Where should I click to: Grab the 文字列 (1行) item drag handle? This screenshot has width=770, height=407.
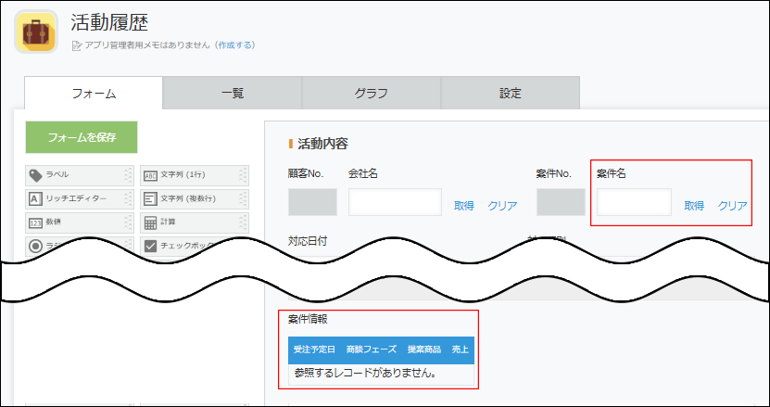(x=243, y=175)
